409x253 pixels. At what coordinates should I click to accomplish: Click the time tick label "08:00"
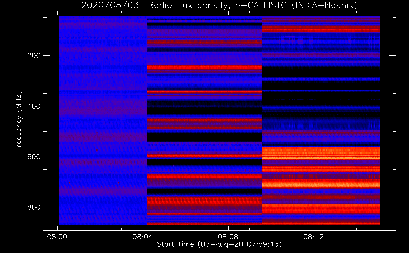tap(57, 237)
